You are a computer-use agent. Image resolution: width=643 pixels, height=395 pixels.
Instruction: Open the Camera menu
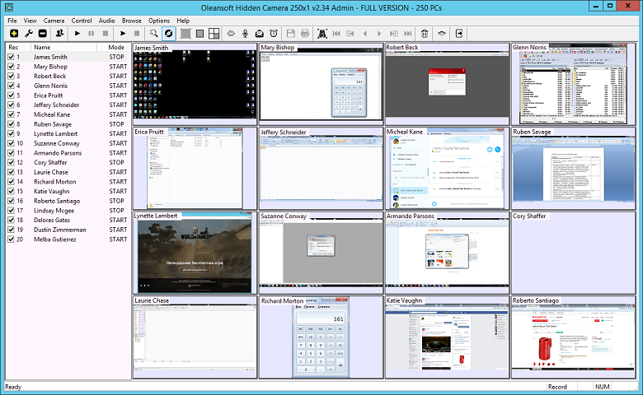pos(54,20)
